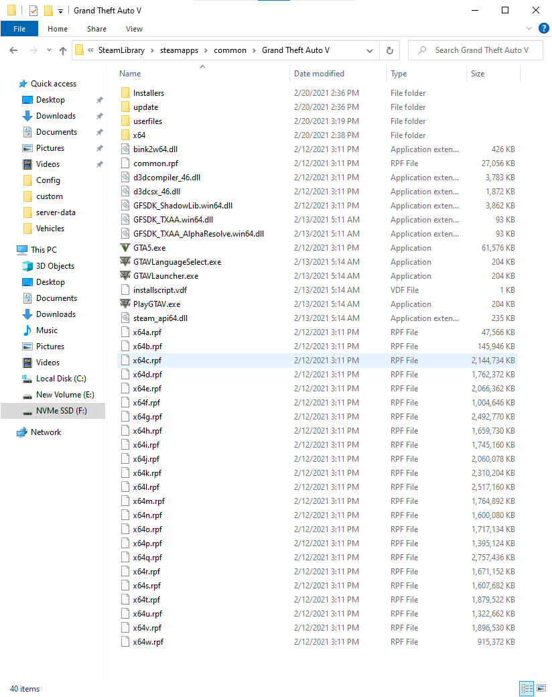
Task: Refresh the Grand Theft Auto V folder
Action: pyautogui.click(x=390, y=50)
